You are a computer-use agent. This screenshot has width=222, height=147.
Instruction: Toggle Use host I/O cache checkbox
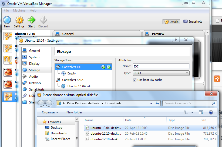click(x=134, y=80)
